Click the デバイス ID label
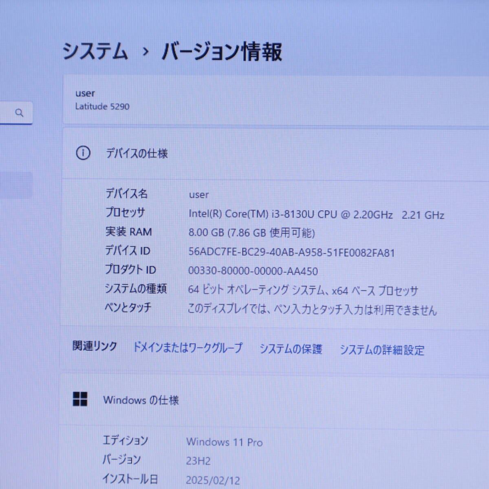The width and height of the screenshot is (489, 489). pos(128,251)
